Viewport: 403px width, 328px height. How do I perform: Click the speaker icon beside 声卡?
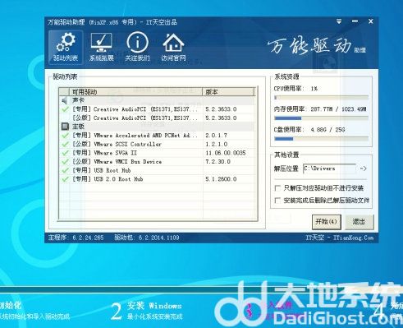pos(65,100)
